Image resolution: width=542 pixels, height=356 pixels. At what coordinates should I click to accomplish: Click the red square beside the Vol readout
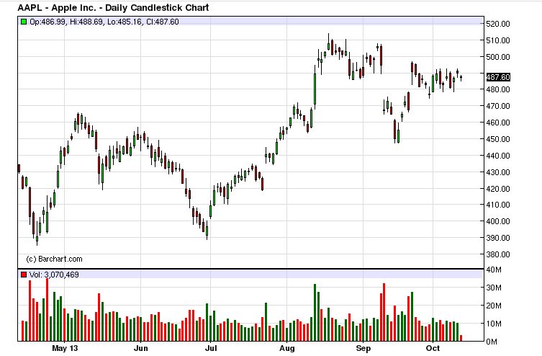click(x=24, y=275)
